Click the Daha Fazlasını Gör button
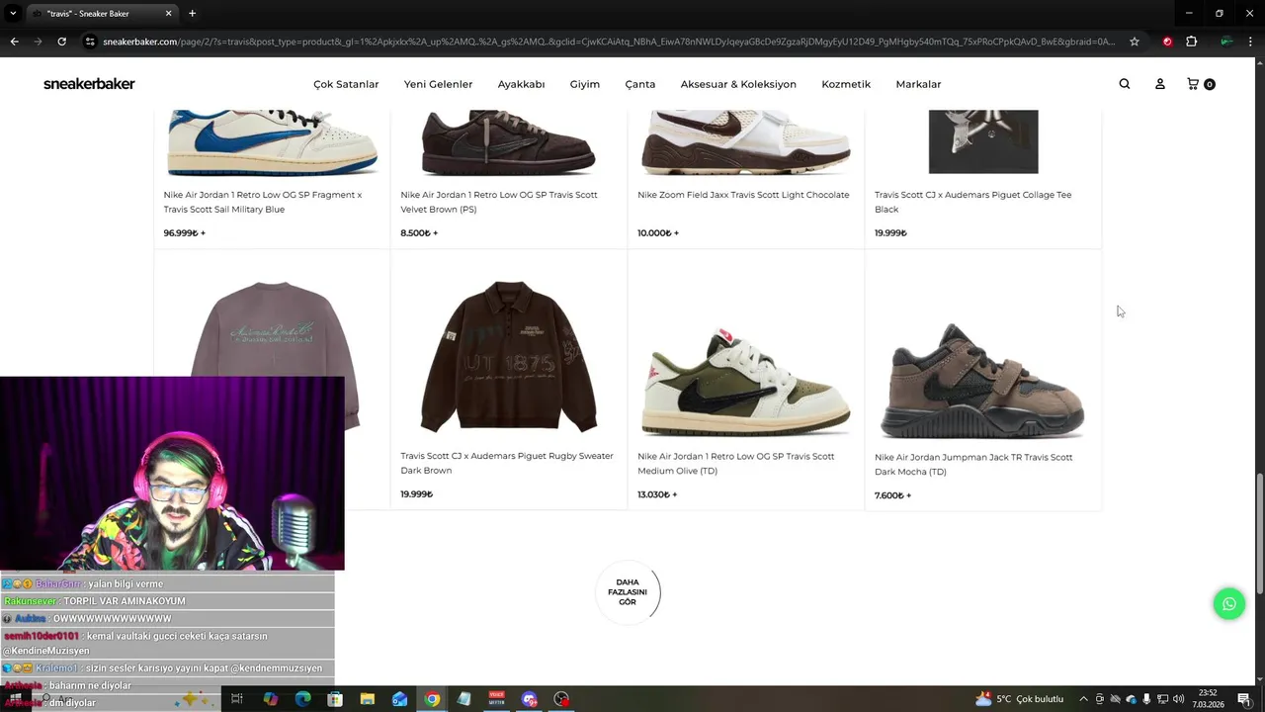 click(628, 592)
